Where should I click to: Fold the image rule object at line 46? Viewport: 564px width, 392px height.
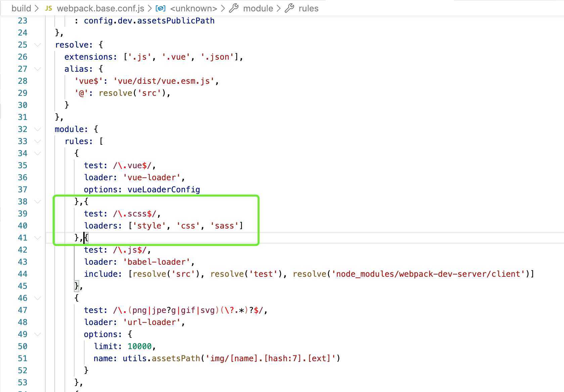(38, 298)
